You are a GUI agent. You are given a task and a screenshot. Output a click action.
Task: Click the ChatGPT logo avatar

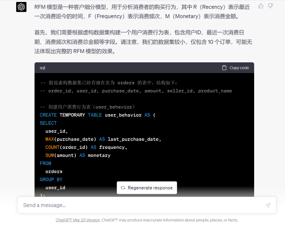click(x=21, y=7)
